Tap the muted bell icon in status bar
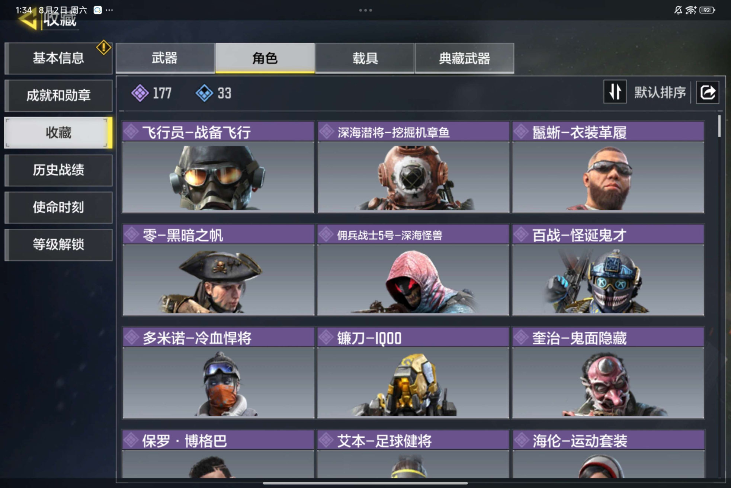731x488 pixels. click(x=678, y=10)
